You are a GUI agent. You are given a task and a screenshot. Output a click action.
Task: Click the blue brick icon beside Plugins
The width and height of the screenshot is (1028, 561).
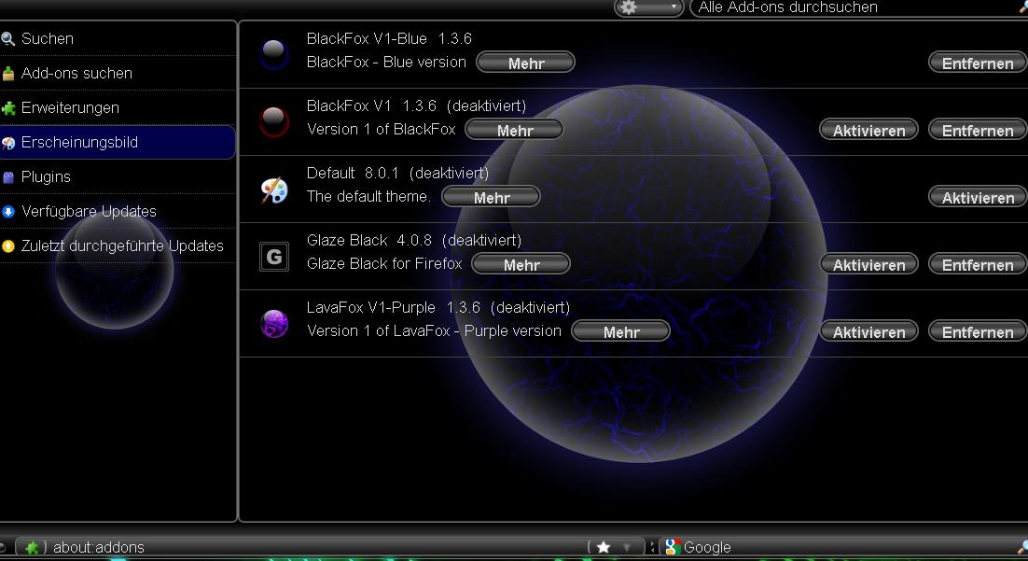tap(7, 177)
